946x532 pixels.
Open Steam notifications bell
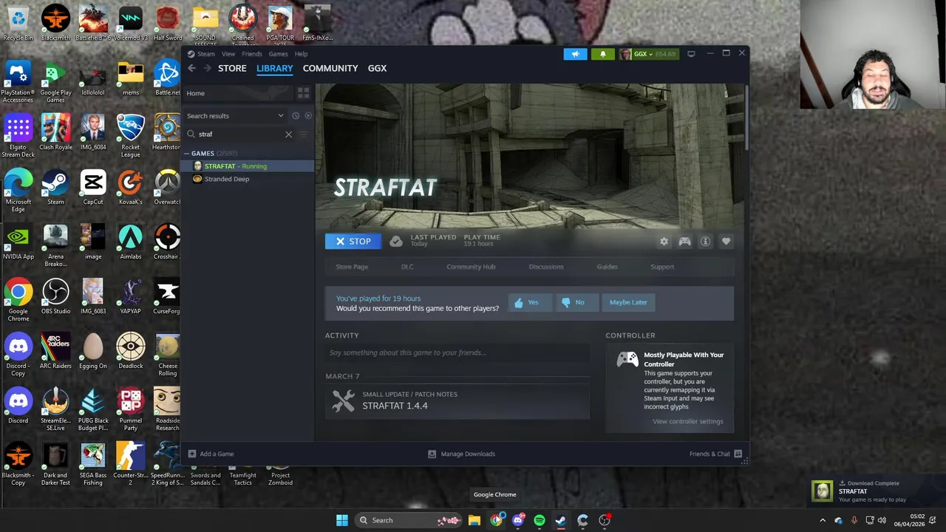pos(602,54)
